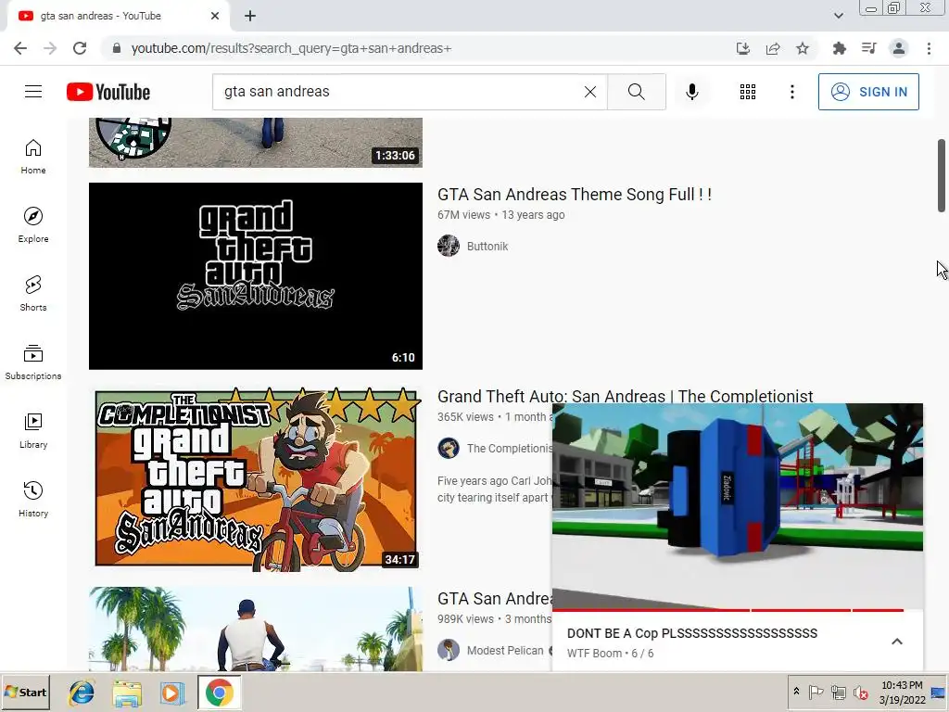Clear the search box with X
The height and width of the screenshot is (712, 949).
point(590,92)
